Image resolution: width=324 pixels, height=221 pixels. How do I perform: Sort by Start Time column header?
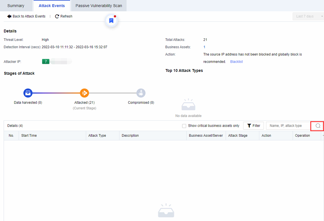pyautogui.click(x=29, y=135)
